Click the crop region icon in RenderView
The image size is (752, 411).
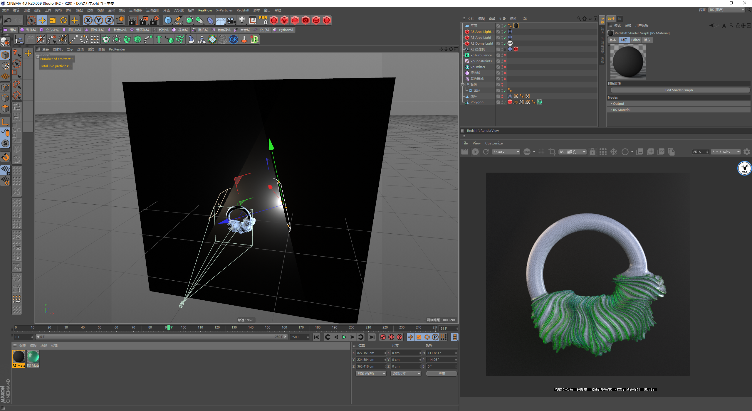click(552, 152)
